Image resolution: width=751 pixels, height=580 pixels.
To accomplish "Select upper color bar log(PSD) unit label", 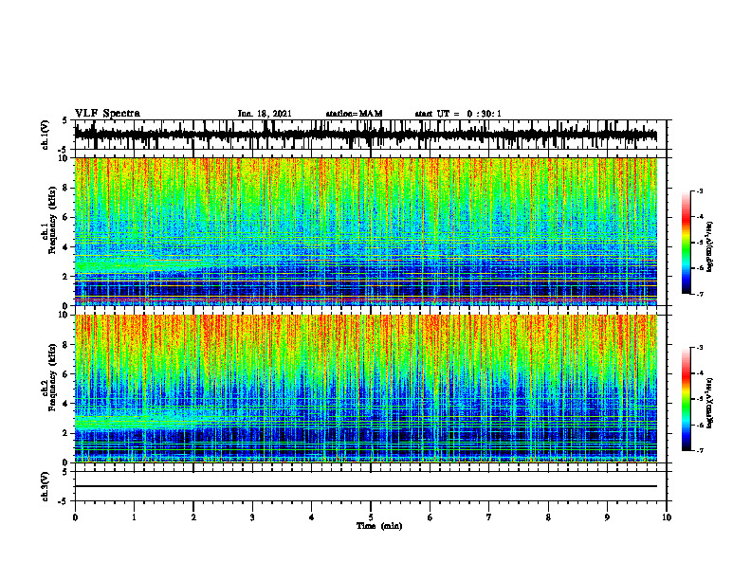I will click(x=710, y=247).
